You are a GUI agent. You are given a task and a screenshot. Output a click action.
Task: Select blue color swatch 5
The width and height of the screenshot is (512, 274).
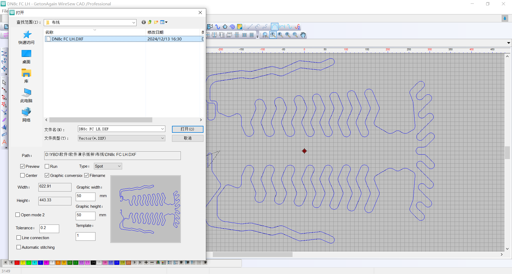(x=41, y=263)
